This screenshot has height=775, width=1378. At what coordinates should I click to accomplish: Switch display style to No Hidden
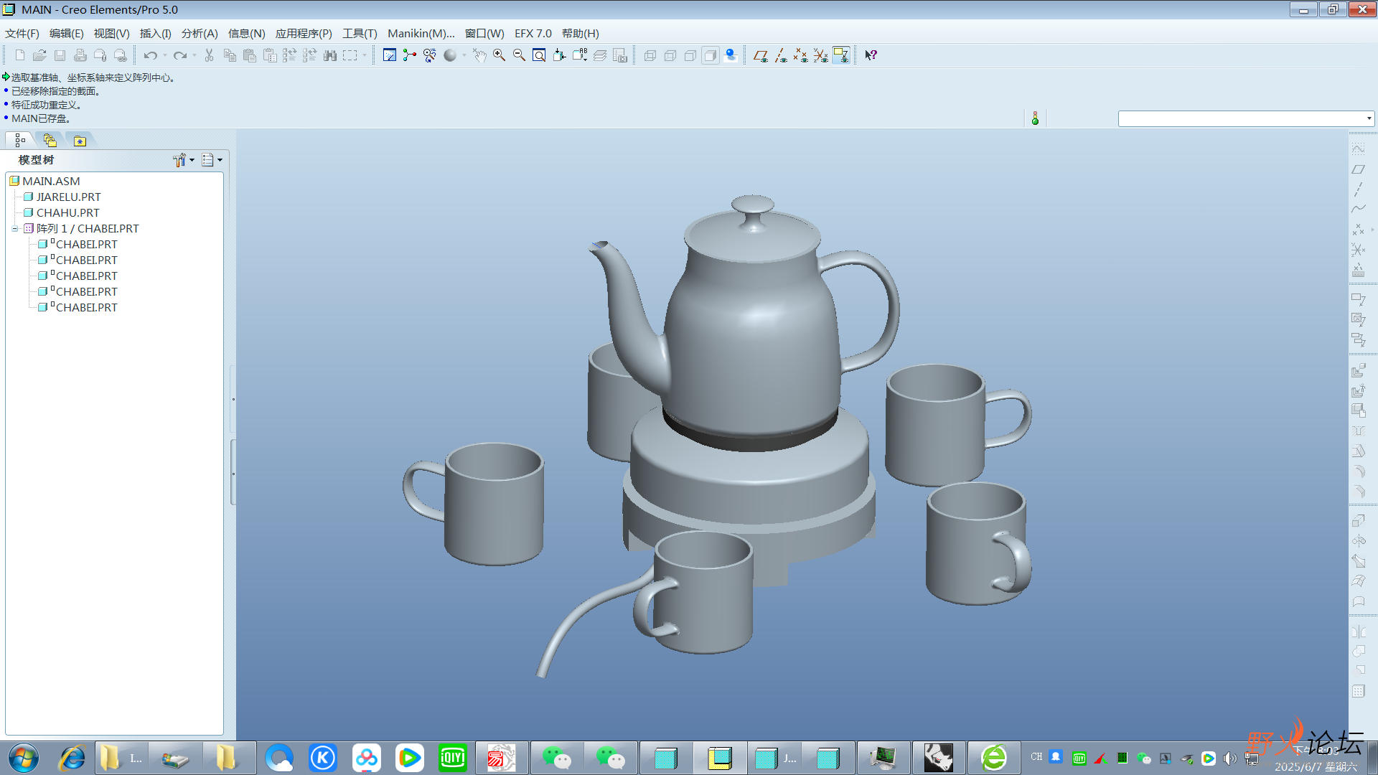point(690,55)
